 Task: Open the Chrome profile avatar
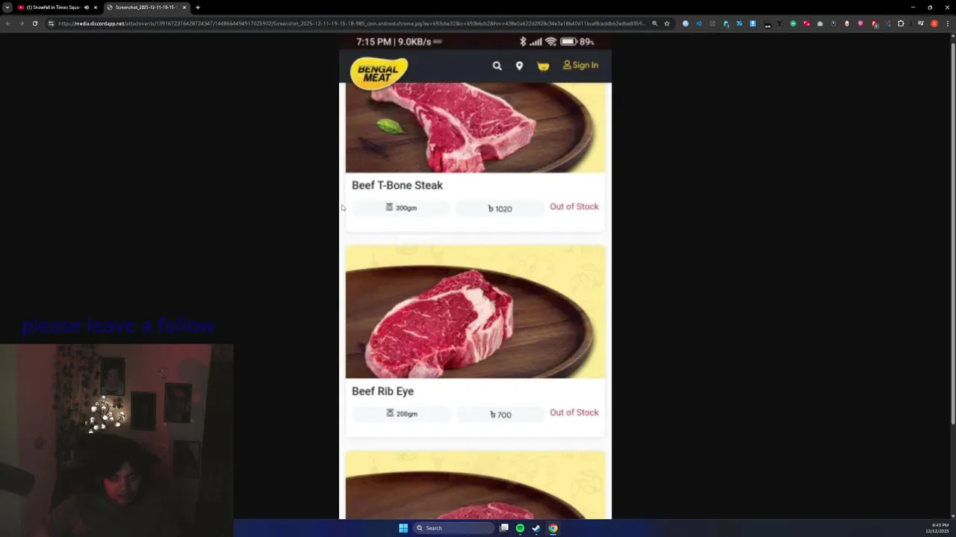pos(934,23)
